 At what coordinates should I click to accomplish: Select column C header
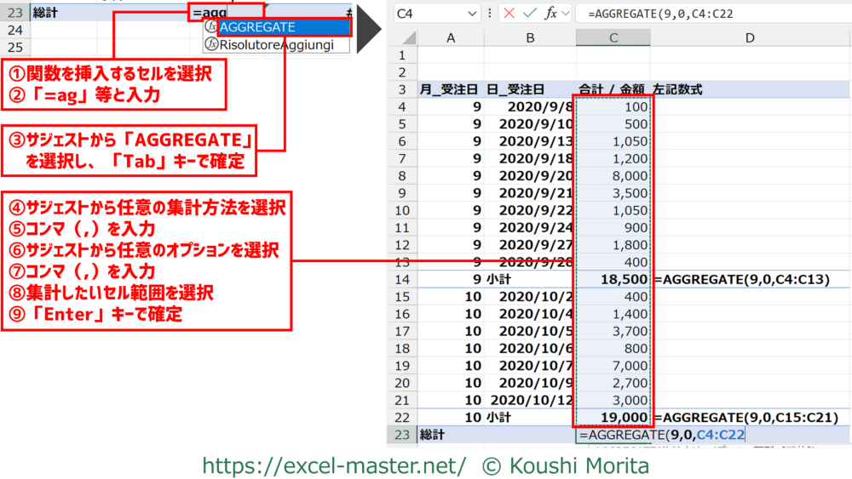point(613,37)
